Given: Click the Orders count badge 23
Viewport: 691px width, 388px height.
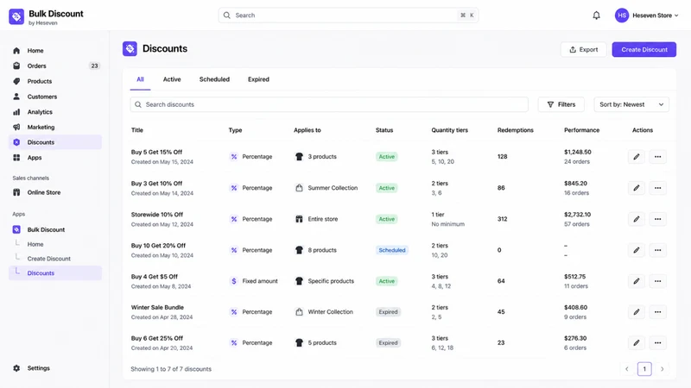Looking at the screenshot, I should click(x=94, y=66).
